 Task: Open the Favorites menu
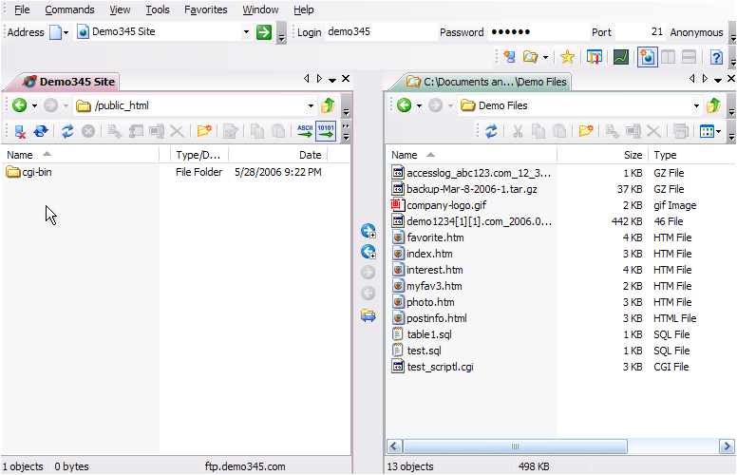[206, 9]
